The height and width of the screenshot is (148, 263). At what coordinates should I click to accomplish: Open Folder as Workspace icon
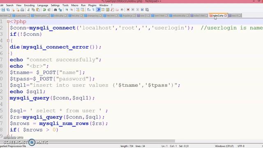click(x=117, y=10)
